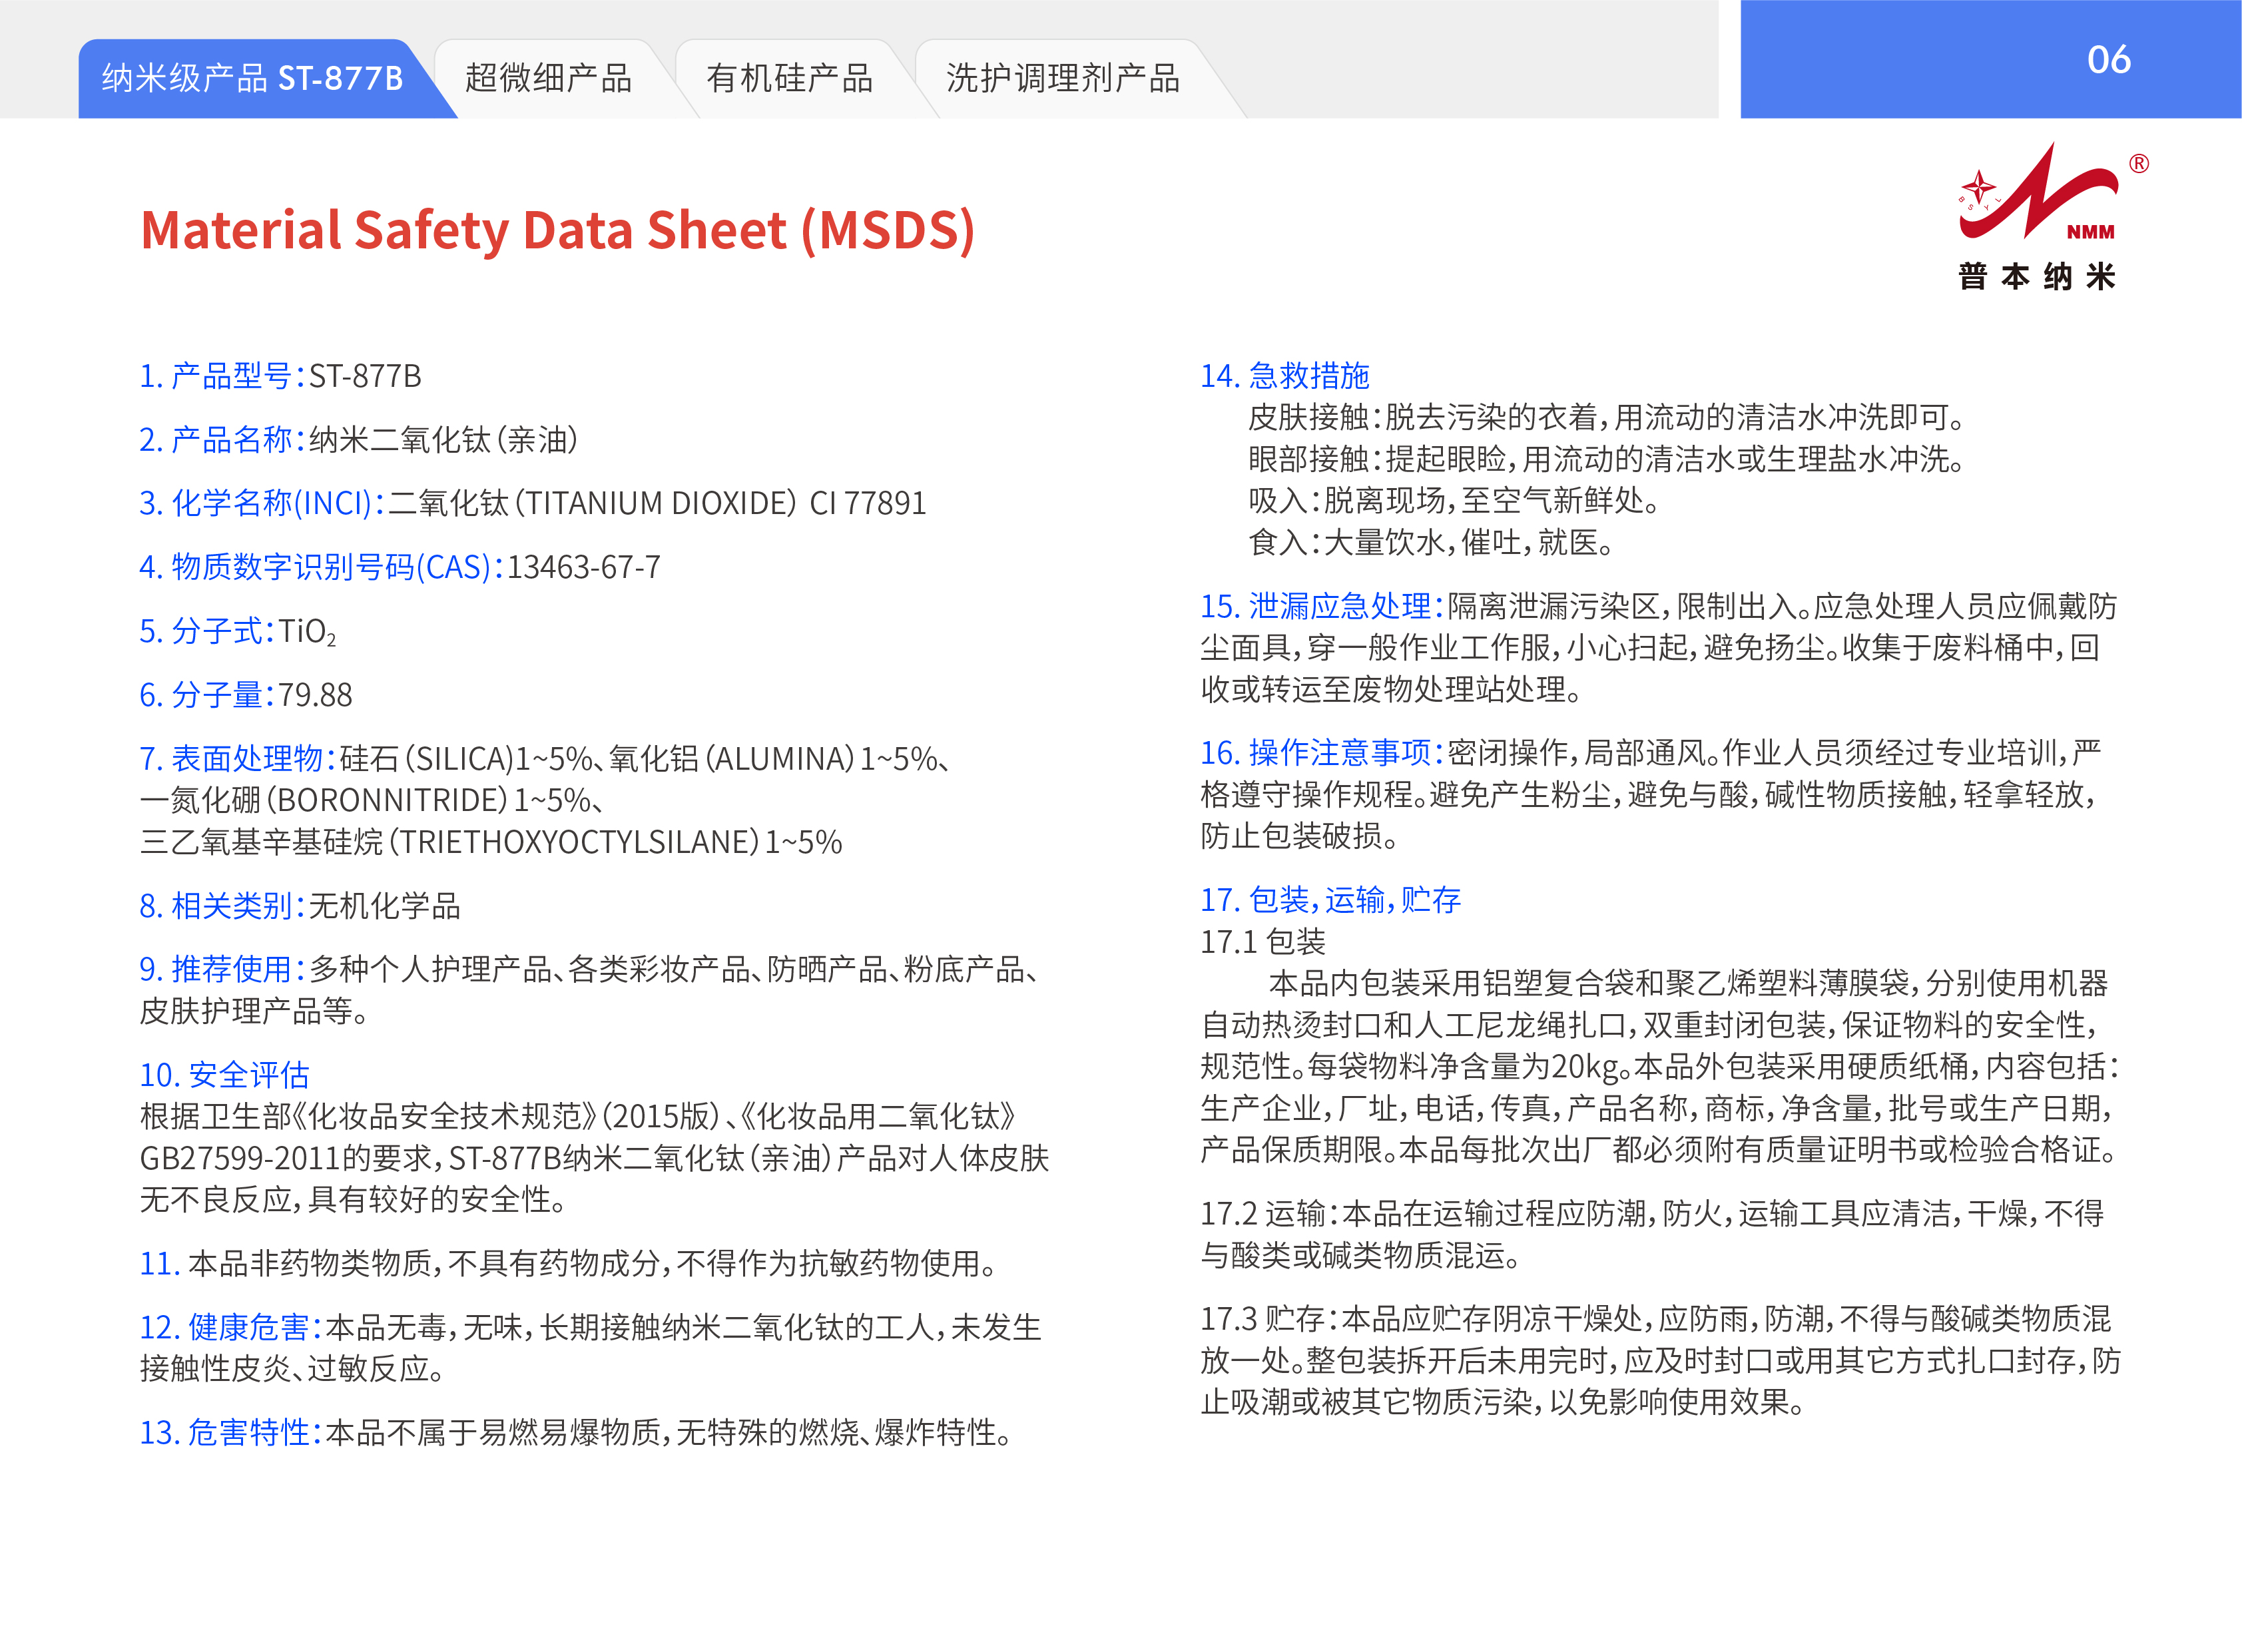Select the 有机硅产品 tab
The height and width of the screenshot is (1652, 2242).
[789, 78]
